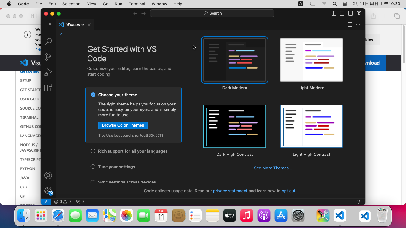The image size is (406, 228).
Task: Open editor More Actions ellipsis
Action: pyautogui.click(x=358, y=24)
